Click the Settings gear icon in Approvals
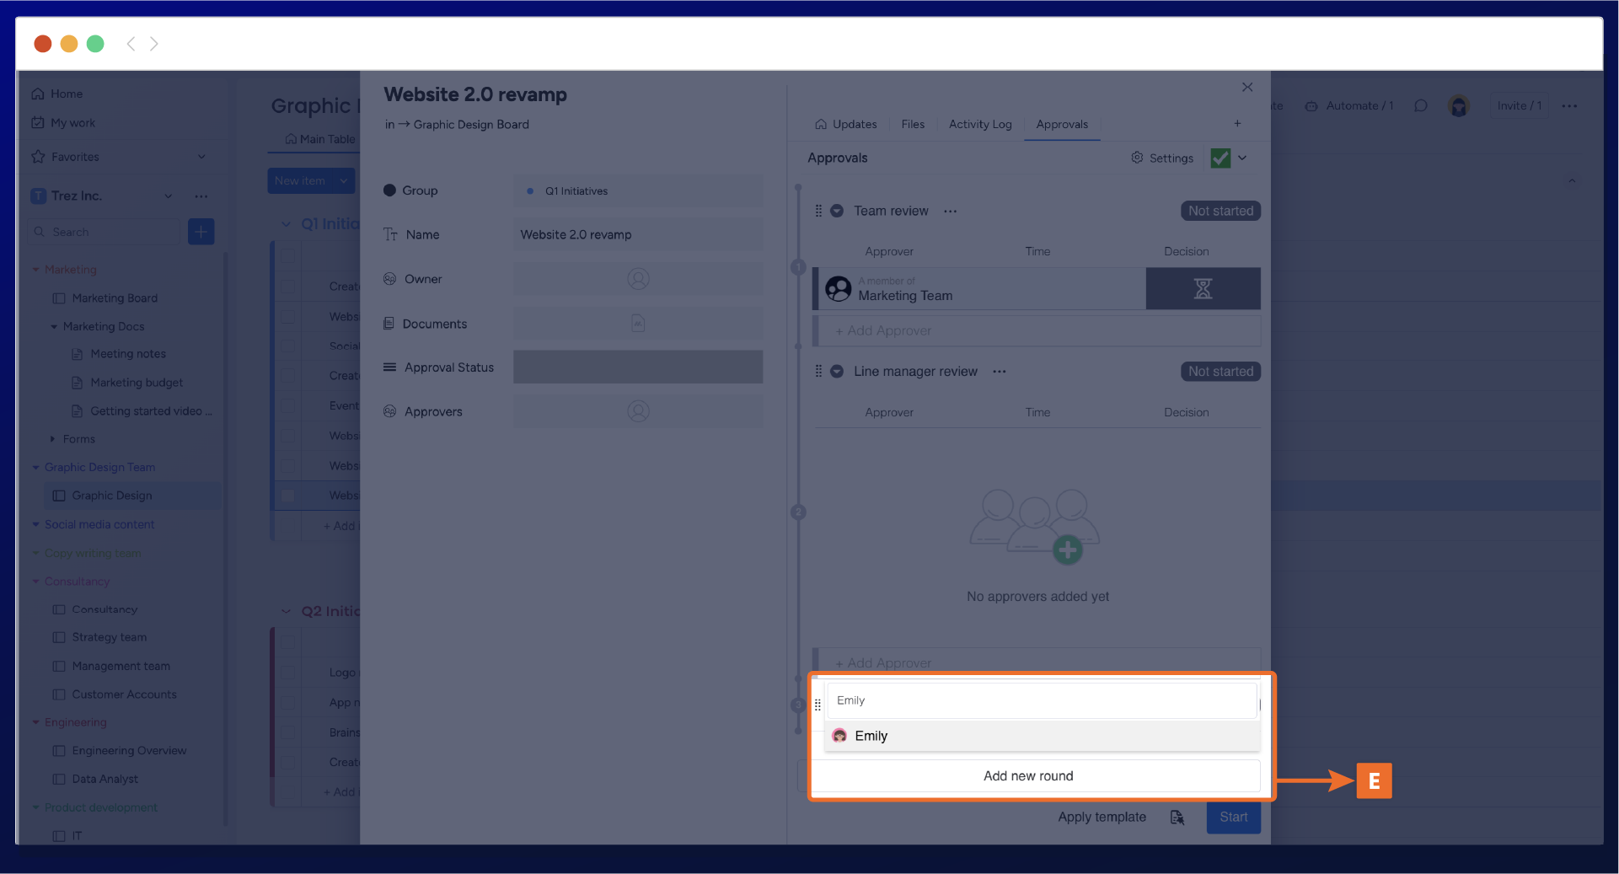The width and height of the screenshot is (1619, 874). pyautogui.click(x=1137, y=158)
